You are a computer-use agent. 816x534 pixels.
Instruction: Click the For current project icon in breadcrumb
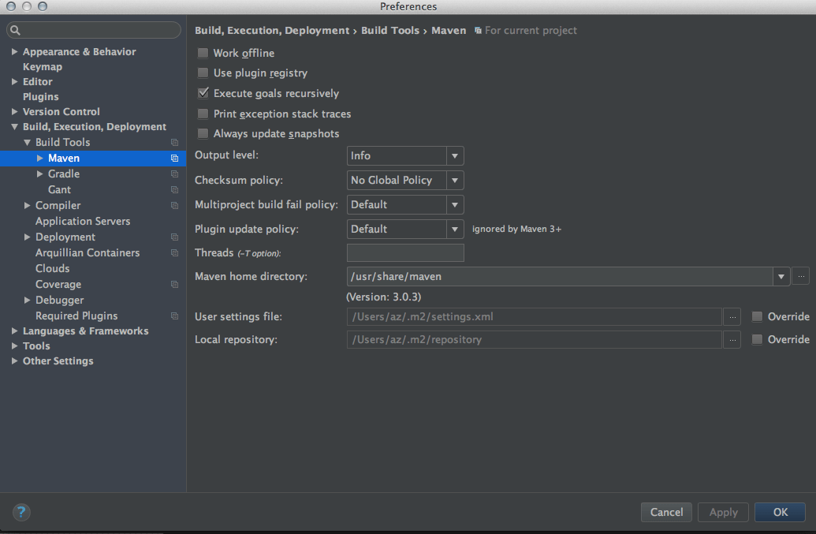[478, 30]
